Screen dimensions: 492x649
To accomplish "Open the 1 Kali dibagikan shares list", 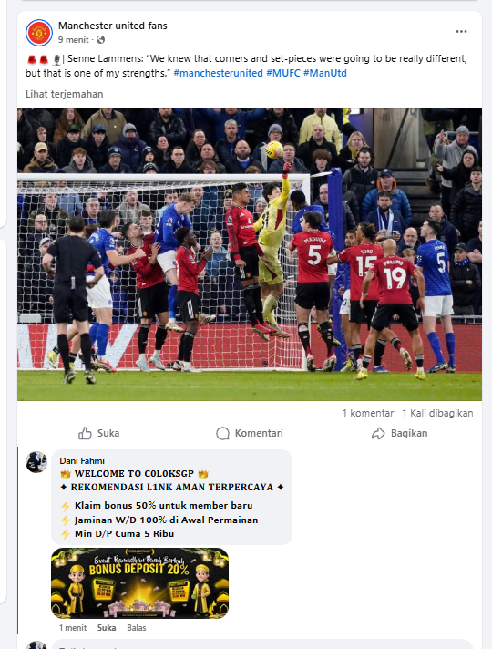I will coord(437,413).
